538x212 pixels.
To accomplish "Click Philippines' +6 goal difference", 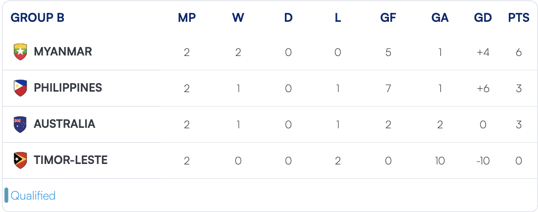I will tap(483, 88).
